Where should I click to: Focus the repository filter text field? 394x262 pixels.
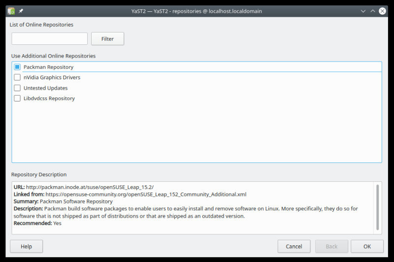click(x=49, y=38)
